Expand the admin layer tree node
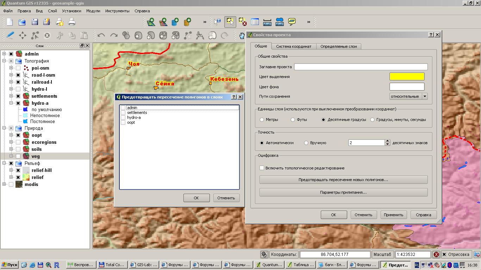The width and height of the screenshot is (481, 270). (x=4, y=54)
